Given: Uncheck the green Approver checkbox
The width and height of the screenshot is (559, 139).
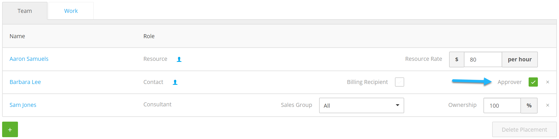Looking at the screenshot, I should pos(533,82).
